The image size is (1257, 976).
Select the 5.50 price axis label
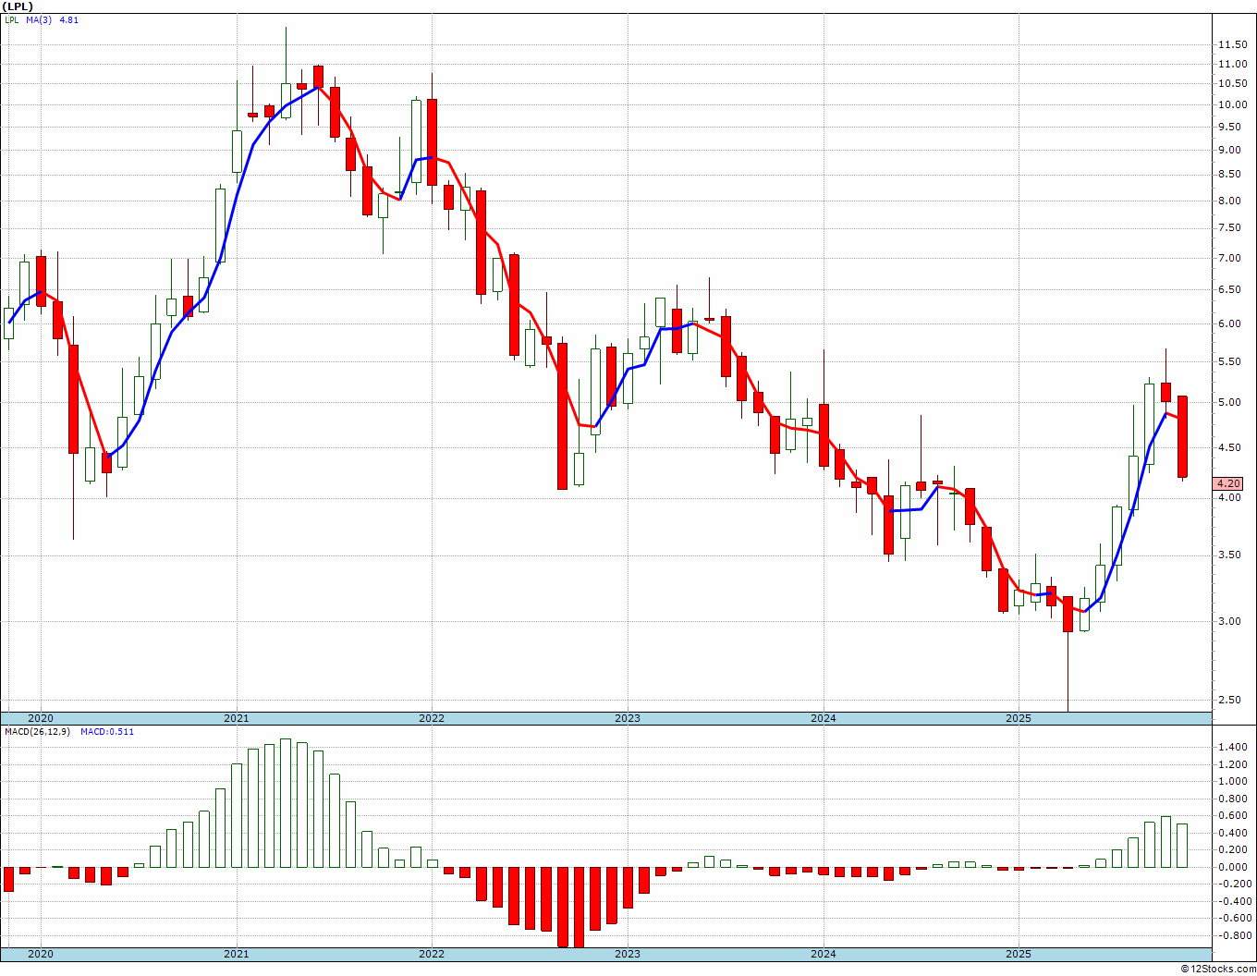(1229, 362)
